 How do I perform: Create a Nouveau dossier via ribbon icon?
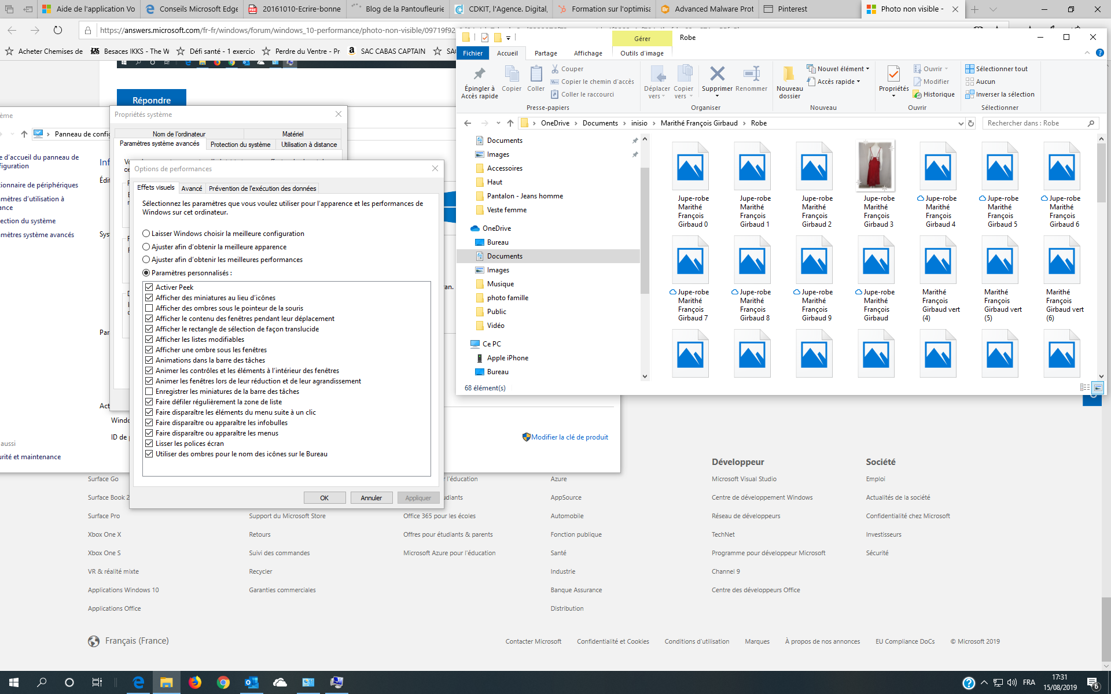tap(789, 74)
